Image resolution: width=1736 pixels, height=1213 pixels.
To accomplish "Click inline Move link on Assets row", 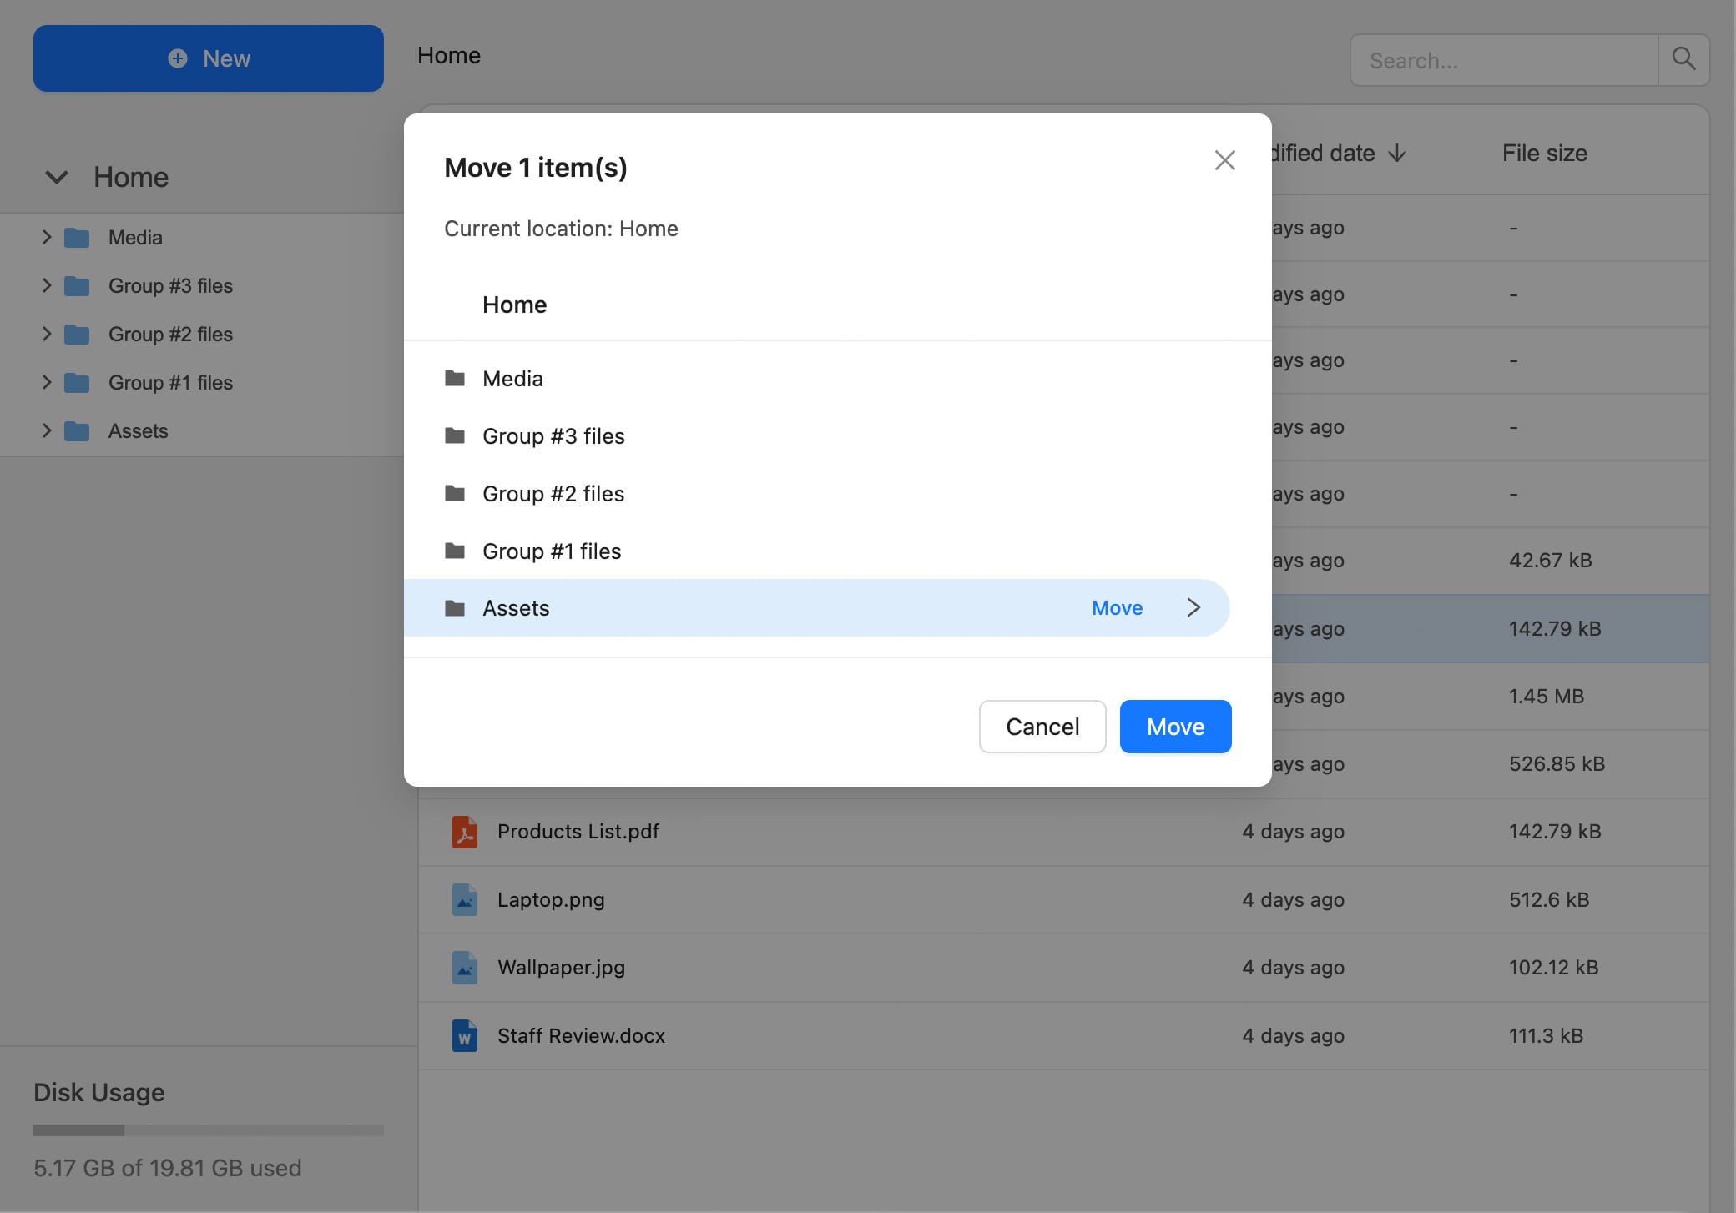I will pos(1117,608).
